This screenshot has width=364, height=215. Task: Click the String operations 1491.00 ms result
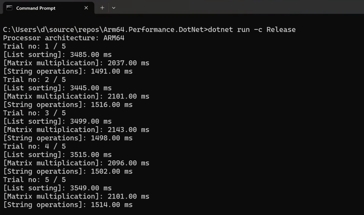pos(68,71)
